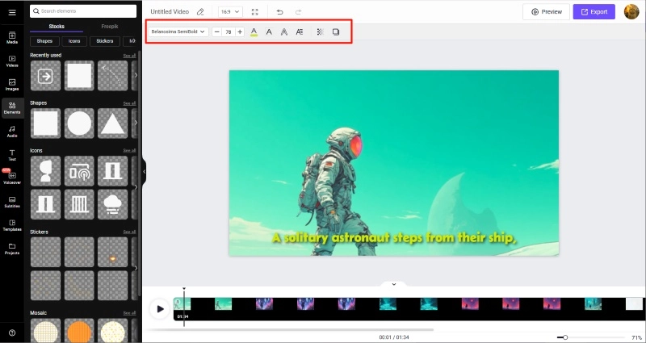This screenshot has width=646, height=343.
Task: Select the first timeline clip thumbnail
Action: click(182, 304)
